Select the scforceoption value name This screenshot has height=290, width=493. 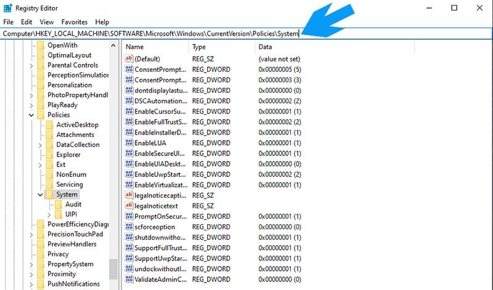coord(155,227)
